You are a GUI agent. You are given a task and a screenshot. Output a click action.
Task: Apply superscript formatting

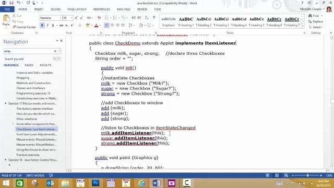coord(72,26)
